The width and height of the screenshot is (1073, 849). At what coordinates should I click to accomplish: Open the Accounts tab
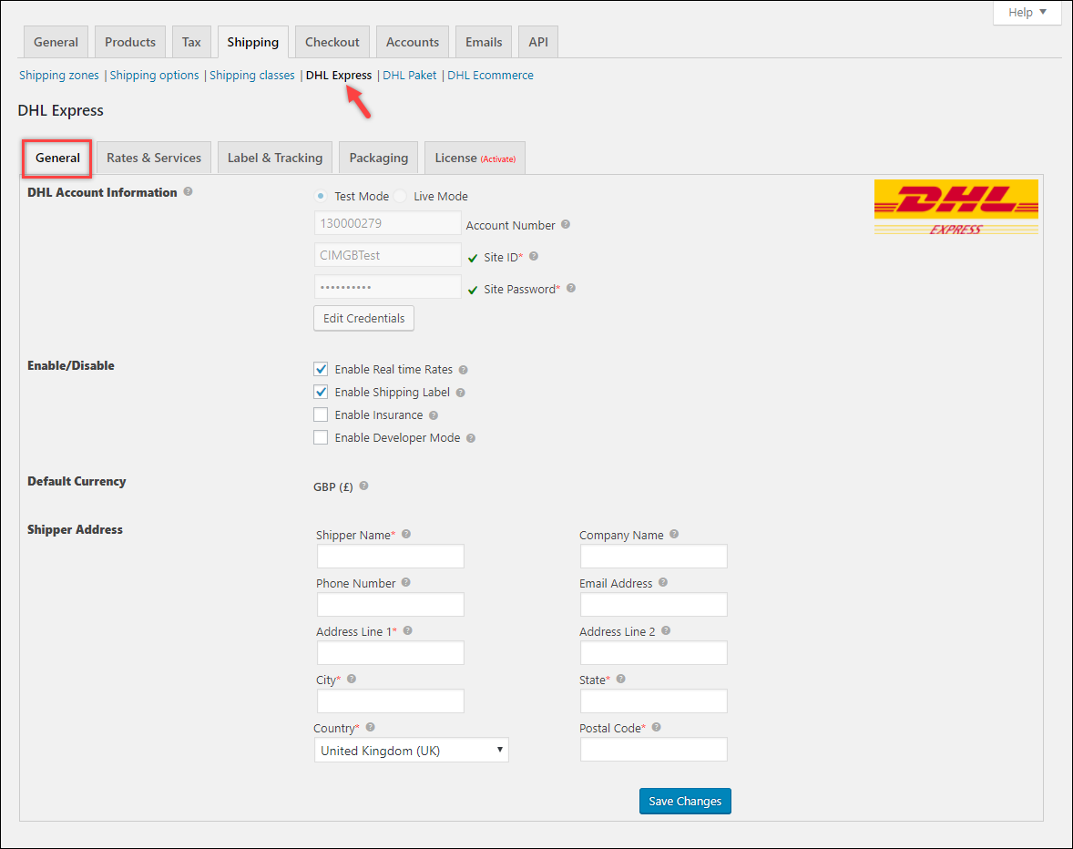(413, 43)
